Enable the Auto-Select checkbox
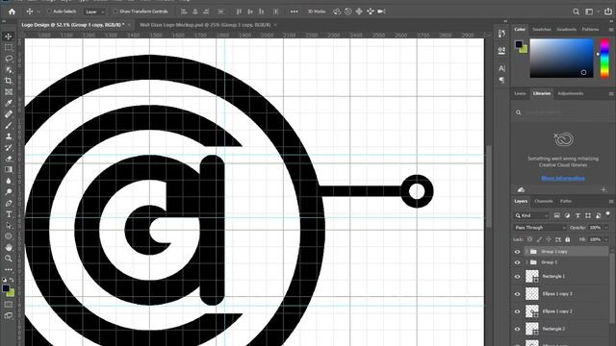Image resolution: width=616 pixels, height=346 pixels. tap(49, 12)
